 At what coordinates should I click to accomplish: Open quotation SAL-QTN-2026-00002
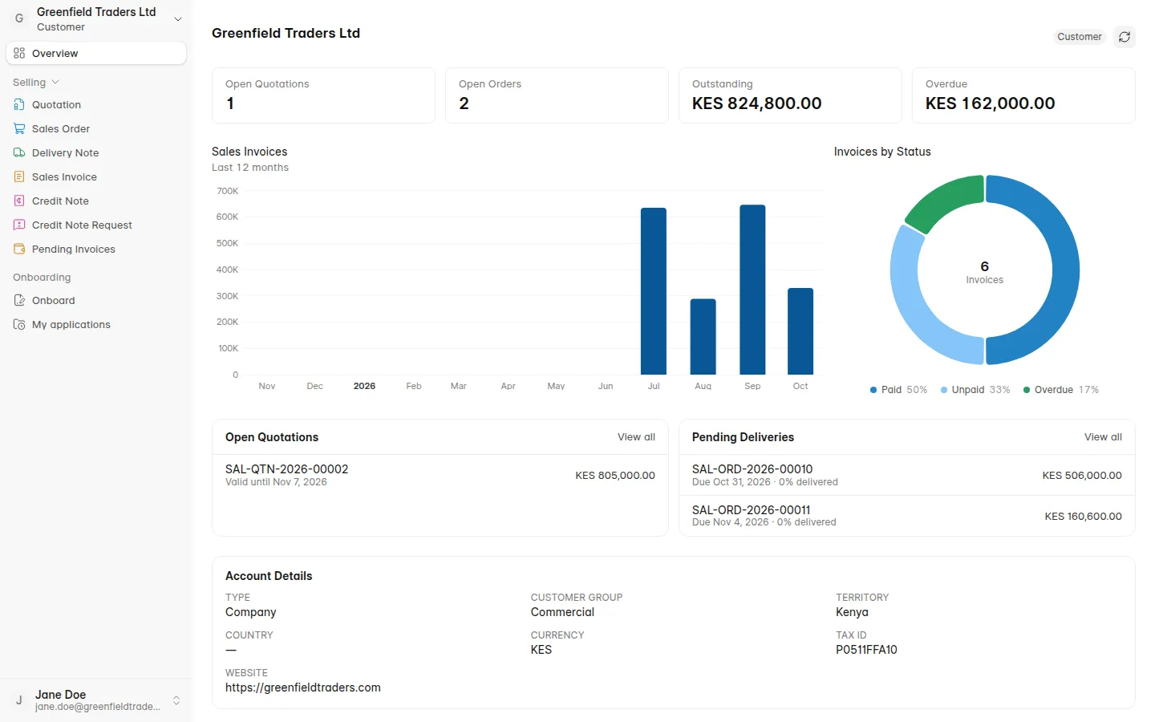point(440,475)
